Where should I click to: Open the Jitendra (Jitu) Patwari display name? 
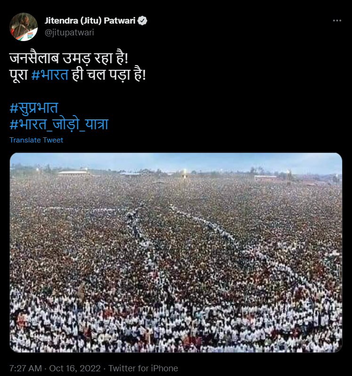coord(90,21)
